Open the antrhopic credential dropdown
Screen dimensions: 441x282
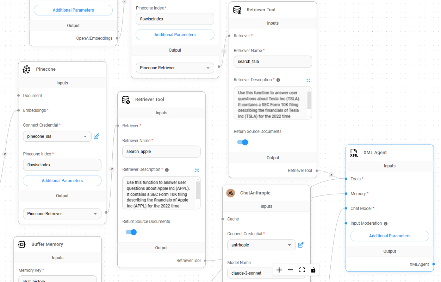pyautogui.click(x=261, y=245)
